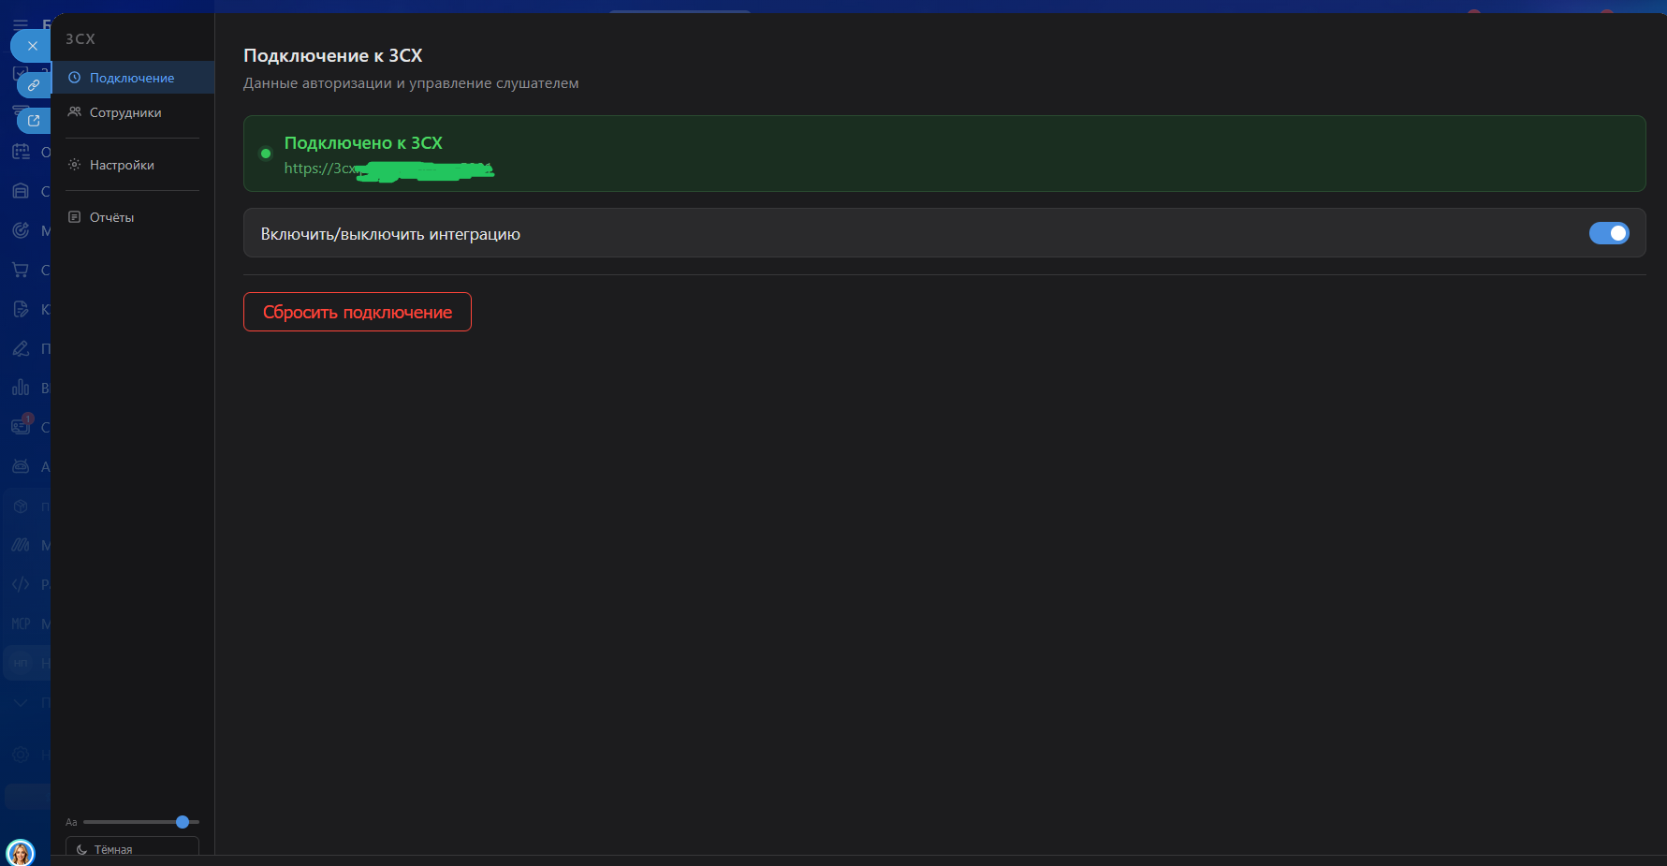This screenshot has width=1667, height=866.
Task: Open the code brackets icon in the background sidebar
Action: coord(21,584)
